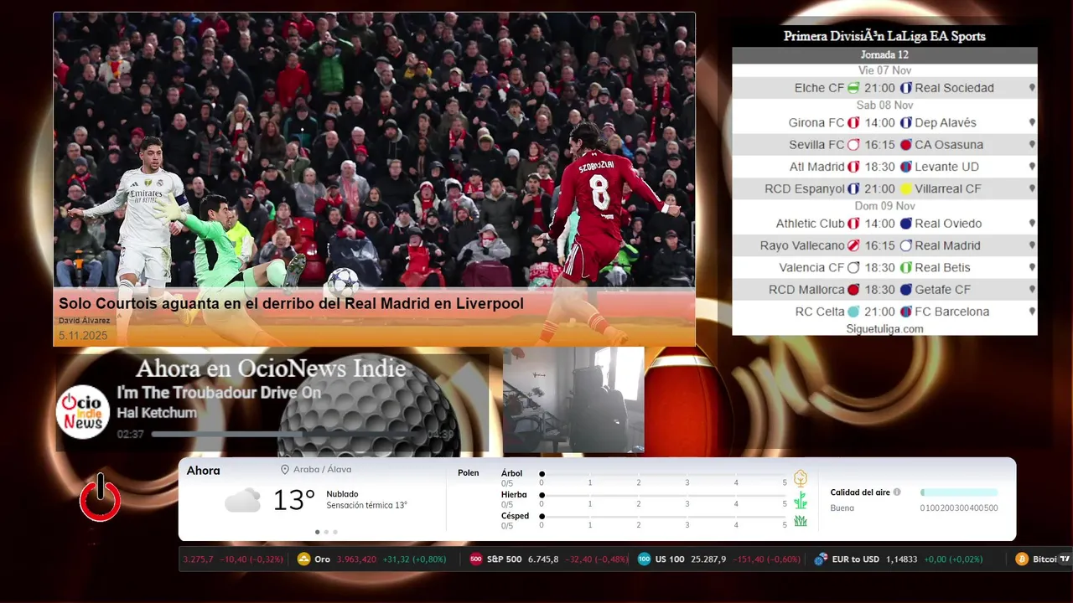Click the artist name Hal Ketchum

point(157,413)
